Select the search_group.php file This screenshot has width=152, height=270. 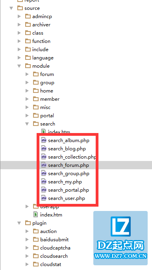(x=69, y=174)
